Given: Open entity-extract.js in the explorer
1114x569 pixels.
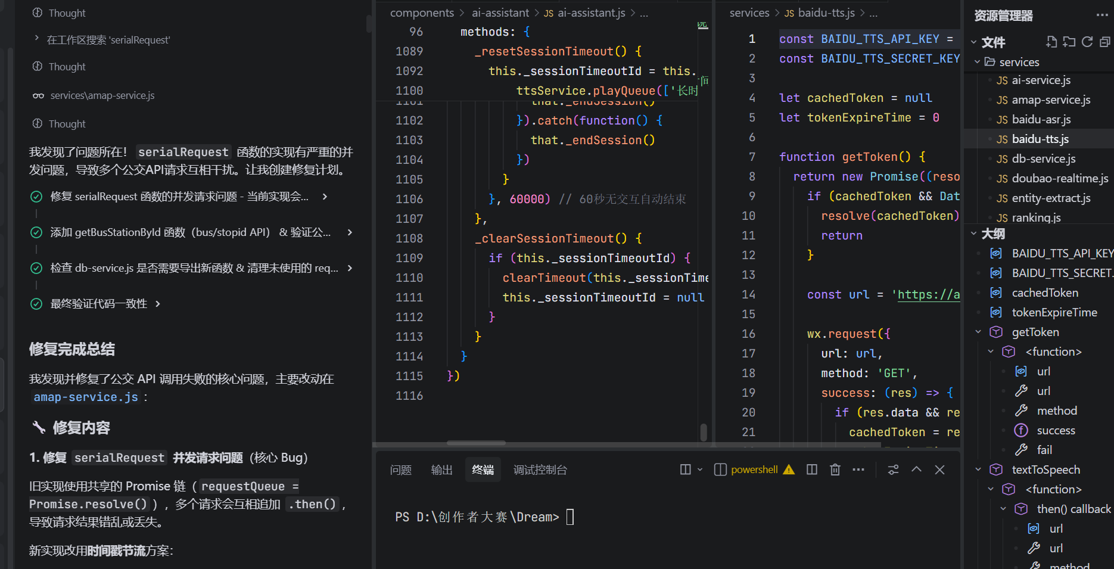Looking at the screenshot, I should (1051, 198).
